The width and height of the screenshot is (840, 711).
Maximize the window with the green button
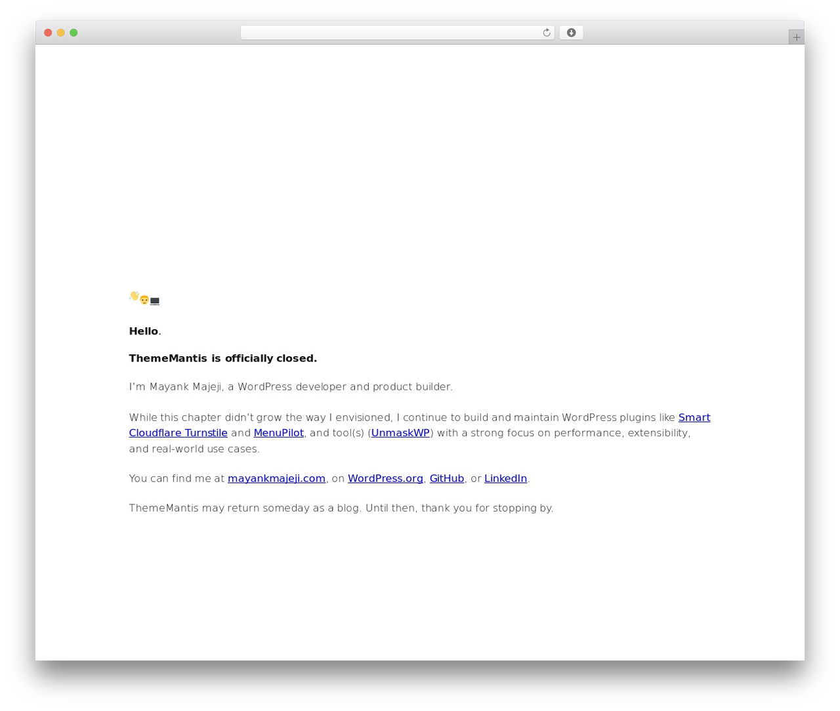(73, 33)
